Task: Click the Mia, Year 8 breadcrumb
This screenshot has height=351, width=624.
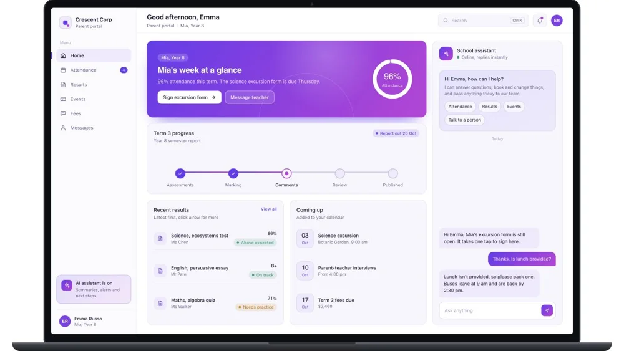Action: point(192,26)
